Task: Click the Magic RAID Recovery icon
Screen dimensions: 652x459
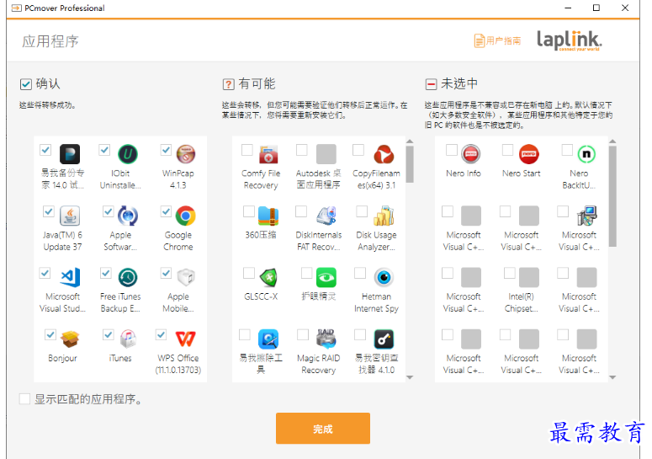Action: 326,339
